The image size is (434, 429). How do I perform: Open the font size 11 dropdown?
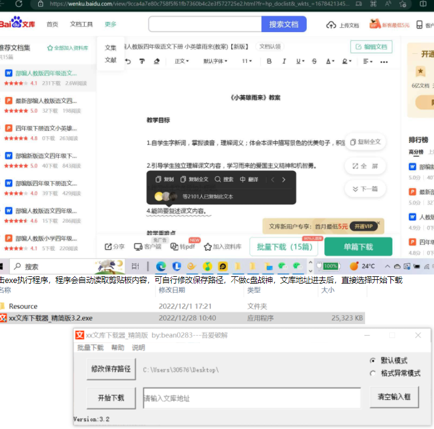click(x=247, y=61)
